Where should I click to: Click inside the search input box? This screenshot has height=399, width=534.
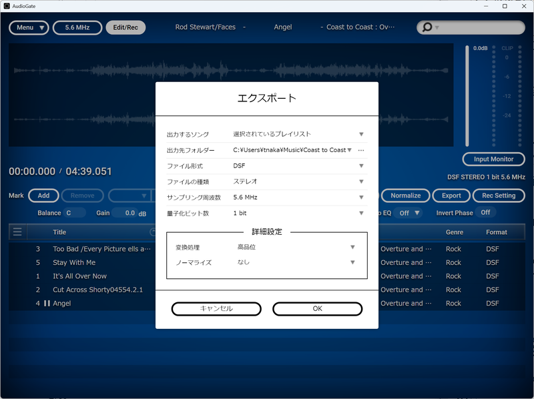(x=474, y=27)
